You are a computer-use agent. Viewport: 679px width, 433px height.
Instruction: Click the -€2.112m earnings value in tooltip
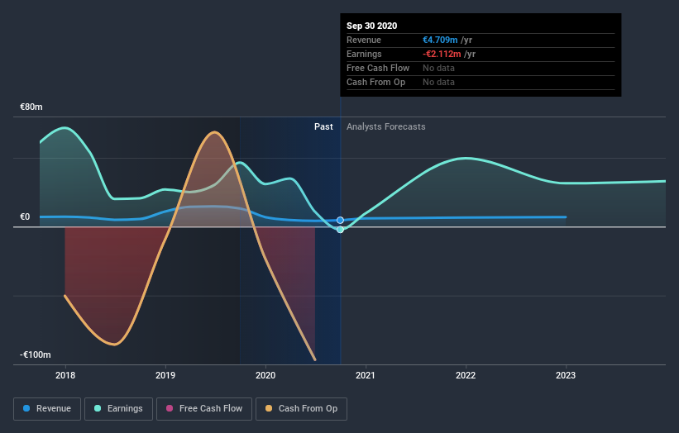click(442, 54)
